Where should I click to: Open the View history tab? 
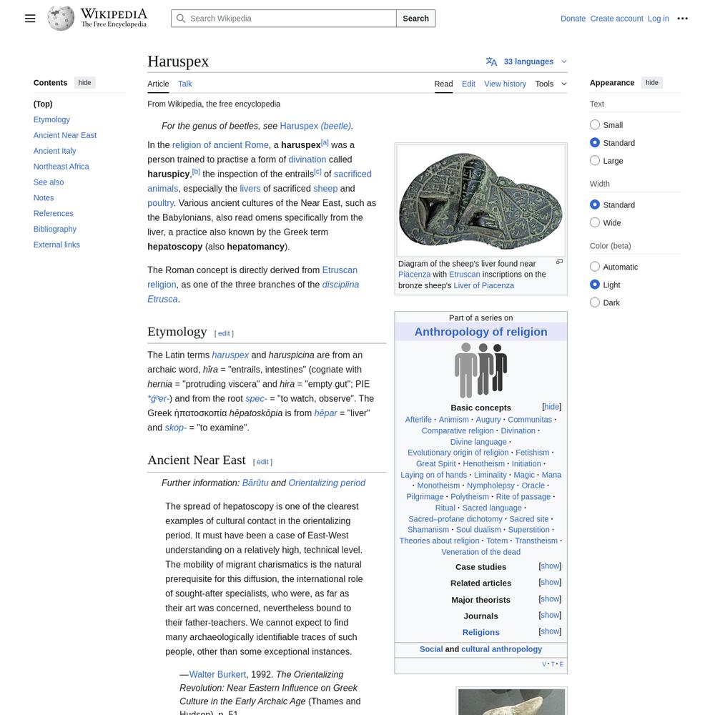pyautogui.click(x=505, y=84)
